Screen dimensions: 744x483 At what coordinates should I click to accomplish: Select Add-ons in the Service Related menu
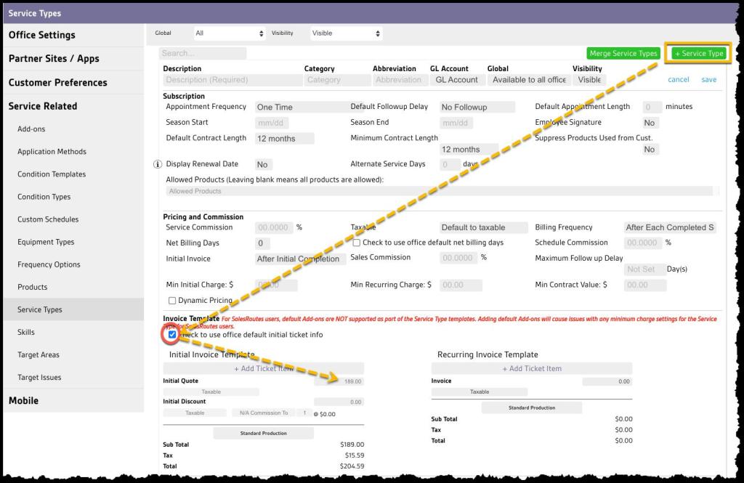[31, 129]
